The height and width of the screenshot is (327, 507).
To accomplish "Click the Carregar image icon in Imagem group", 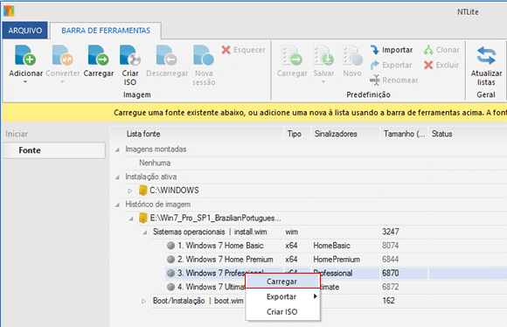I will tap(98, 55).
